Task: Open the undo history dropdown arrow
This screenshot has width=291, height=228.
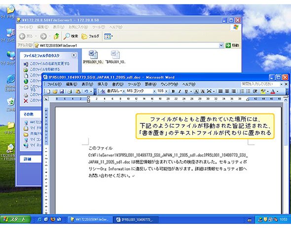Action: tap(91, 91)
